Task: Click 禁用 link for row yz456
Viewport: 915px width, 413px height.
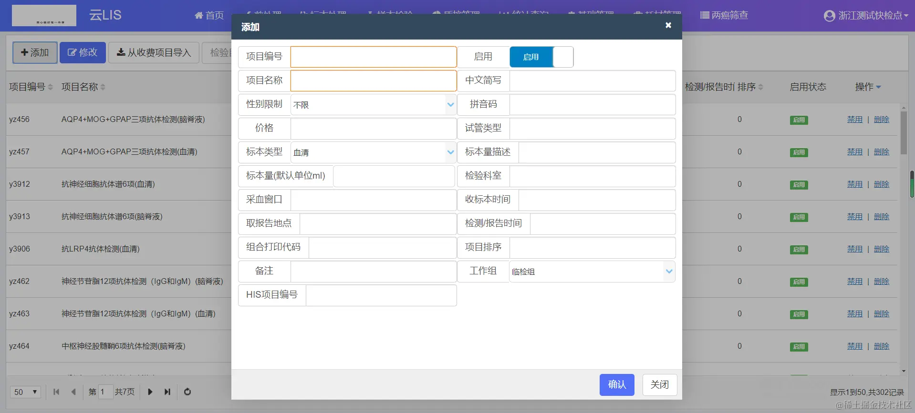Action: coord(854,120)
